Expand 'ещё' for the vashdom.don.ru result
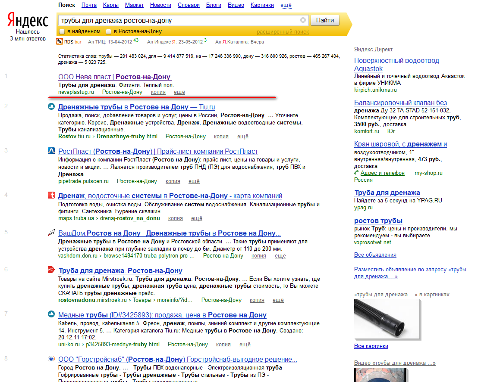The image size is (503, 382). [280, 256]
